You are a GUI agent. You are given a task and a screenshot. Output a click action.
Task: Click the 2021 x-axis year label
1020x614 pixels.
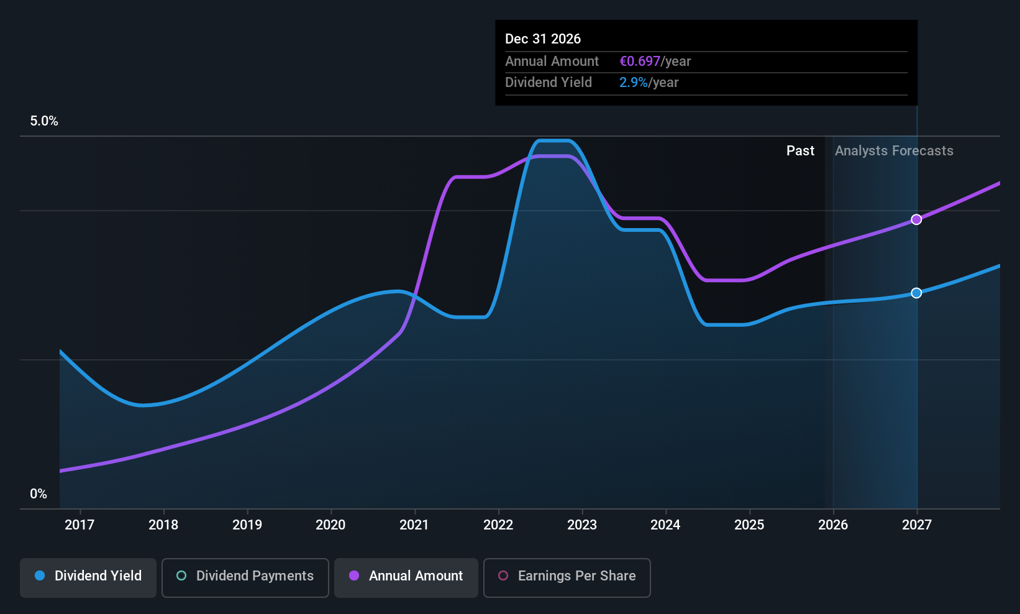(414, 525)
